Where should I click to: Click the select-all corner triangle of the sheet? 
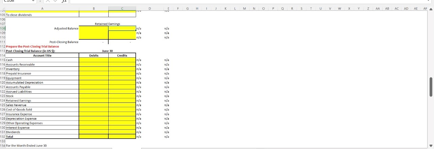(x=3, y=9)
